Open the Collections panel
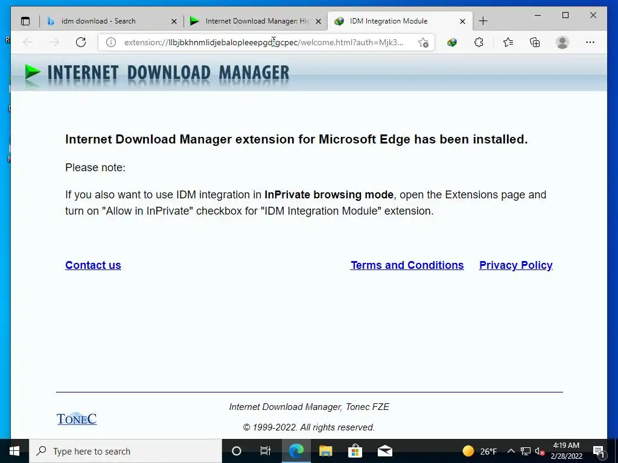This screenshot has height=463, width=618. click(x=535, y=42)
